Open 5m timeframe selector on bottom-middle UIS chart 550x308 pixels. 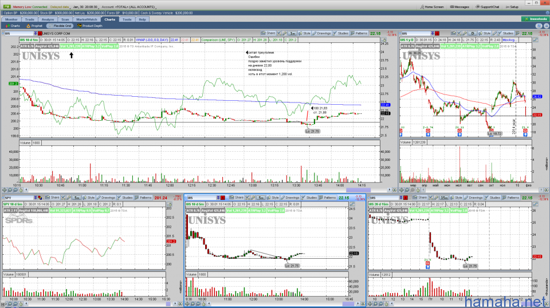tap(261, 198)
